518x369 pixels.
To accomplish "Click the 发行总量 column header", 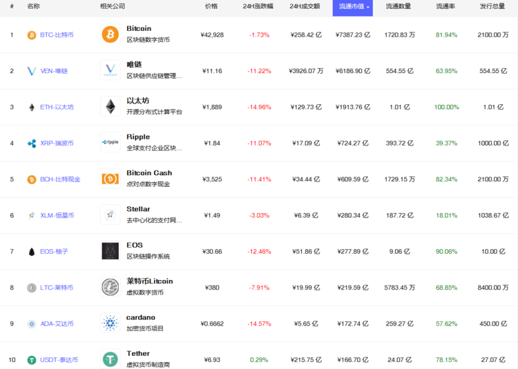I will 493,6.
